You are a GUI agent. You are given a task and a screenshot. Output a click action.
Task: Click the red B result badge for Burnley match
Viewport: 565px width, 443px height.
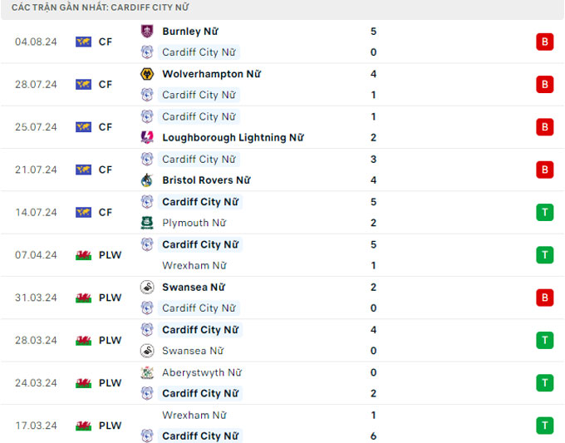[544, 42]
